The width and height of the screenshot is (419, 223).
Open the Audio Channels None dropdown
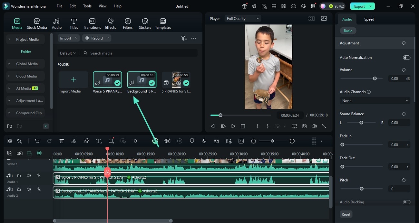click(375, 101)
